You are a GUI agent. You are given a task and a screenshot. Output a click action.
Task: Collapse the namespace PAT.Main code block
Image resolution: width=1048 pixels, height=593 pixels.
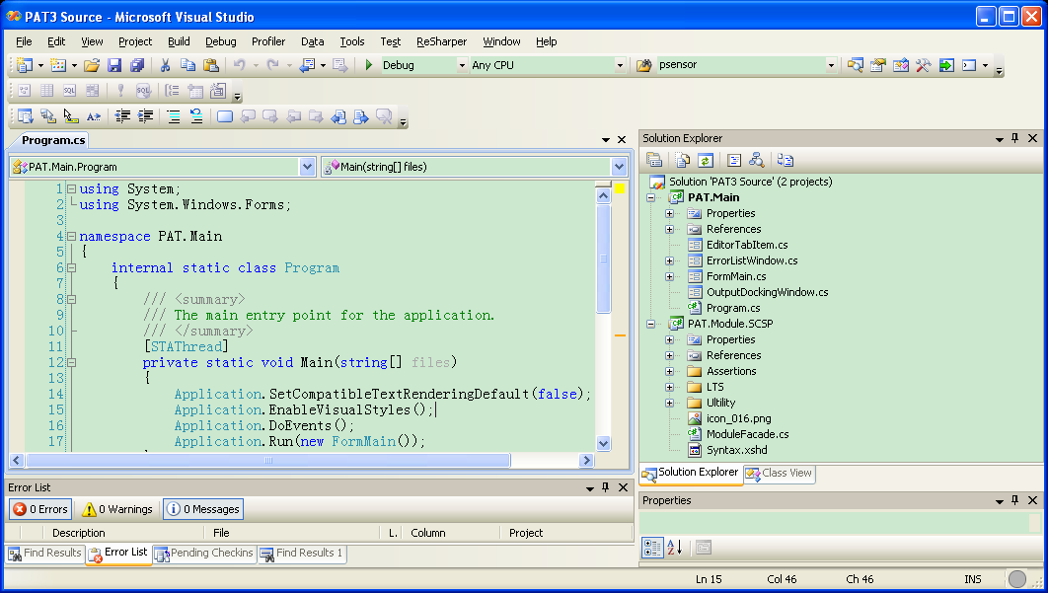(x=71, y=236)
